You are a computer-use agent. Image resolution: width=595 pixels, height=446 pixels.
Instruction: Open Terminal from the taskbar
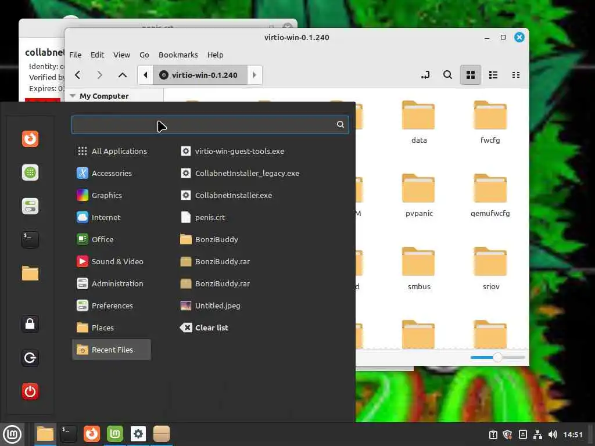69,434
